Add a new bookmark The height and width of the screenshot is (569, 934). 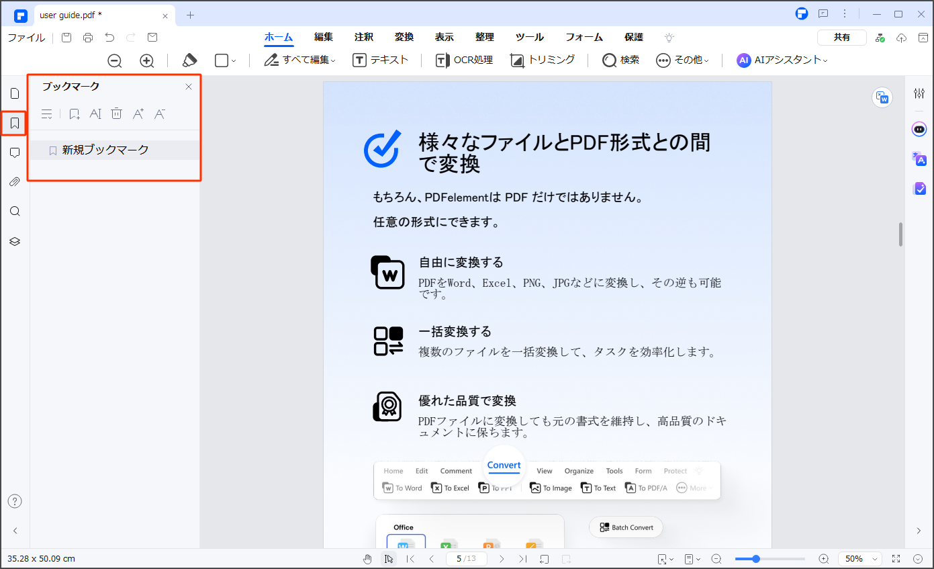click(75, 114)
